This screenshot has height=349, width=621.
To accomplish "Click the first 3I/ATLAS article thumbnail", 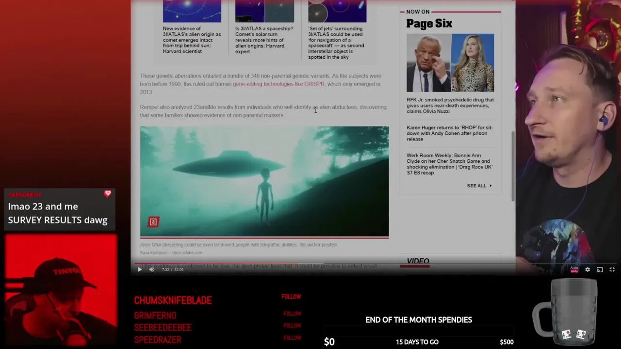I will click(x=192, y=11).
